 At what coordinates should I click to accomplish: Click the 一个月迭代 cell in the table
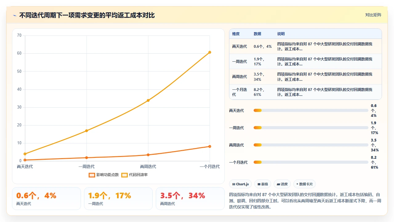coord(240,92)
